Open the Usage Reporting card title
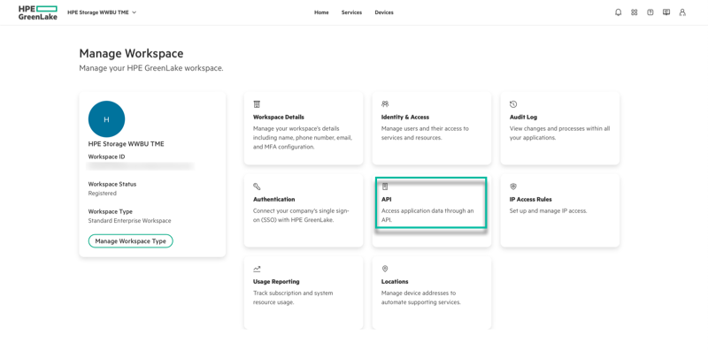 click(276, 281)
